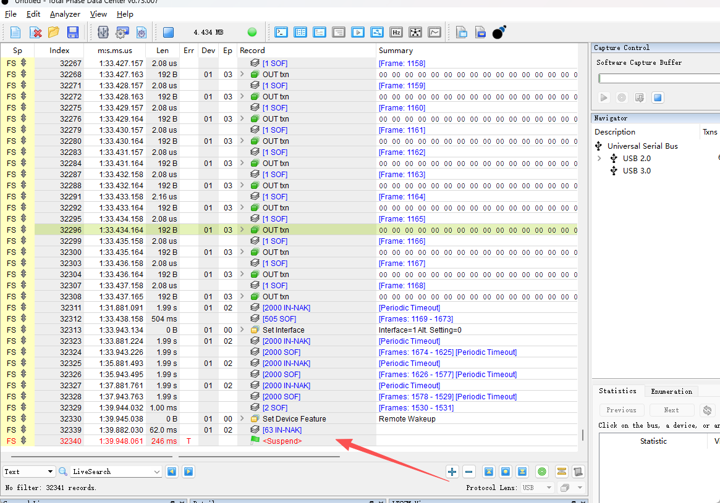Open a capture file with the folder icon
720x503 pixels.
pos(54,32)
